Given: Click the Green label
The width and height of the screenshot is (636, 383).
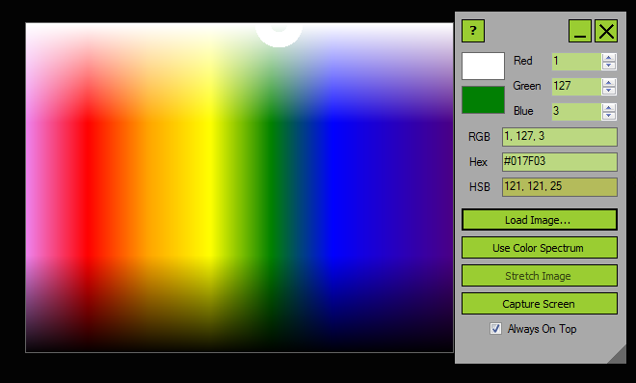Looking at the screenshot, I should point(526,86).
